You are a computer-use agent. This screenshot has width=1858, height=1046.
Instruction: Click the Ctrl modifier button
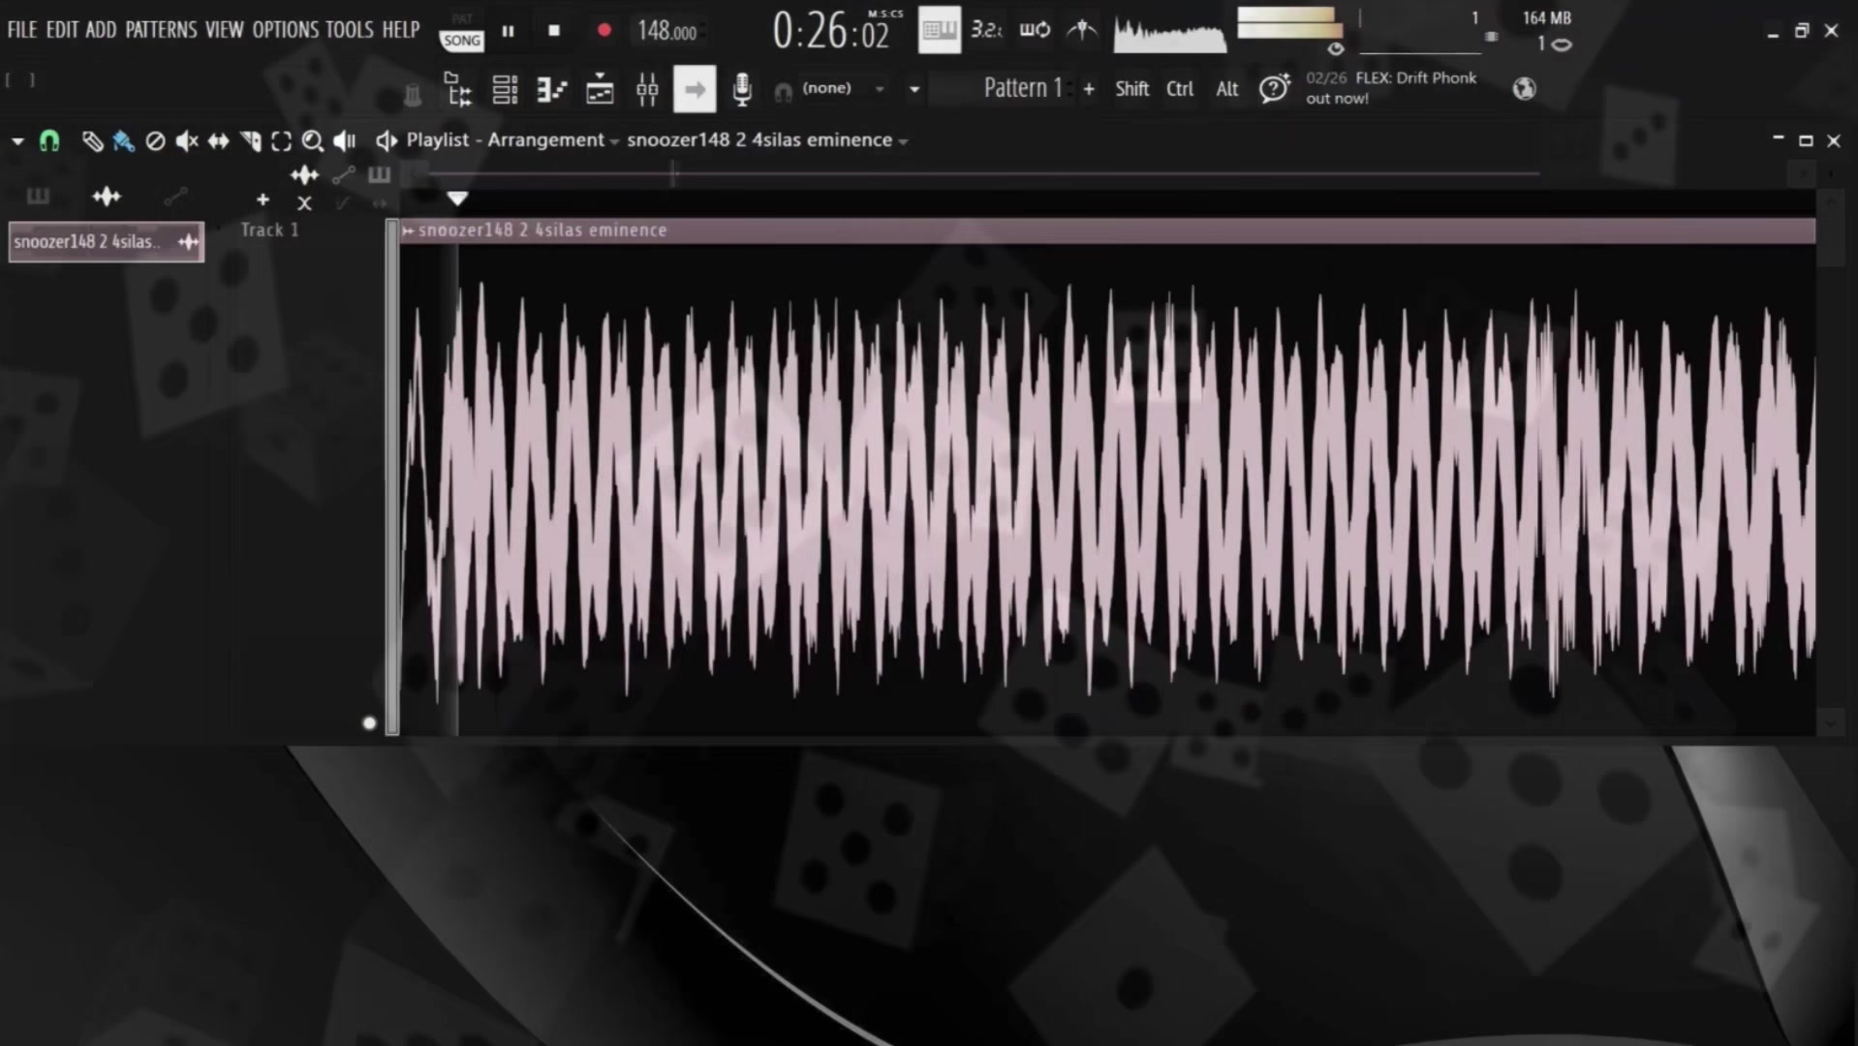(1180, 89)
